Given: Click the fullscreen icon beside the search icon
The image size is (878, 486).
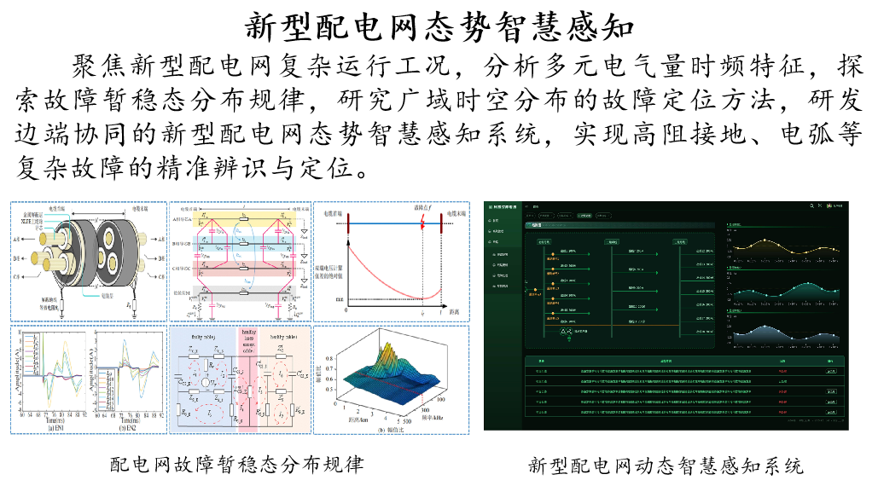Looking at the screenshot, I should pyautogui.click(x=820, y=206).
